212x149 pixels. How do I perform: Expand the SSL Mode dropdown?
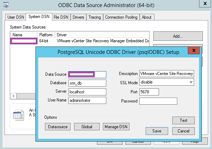191,82
